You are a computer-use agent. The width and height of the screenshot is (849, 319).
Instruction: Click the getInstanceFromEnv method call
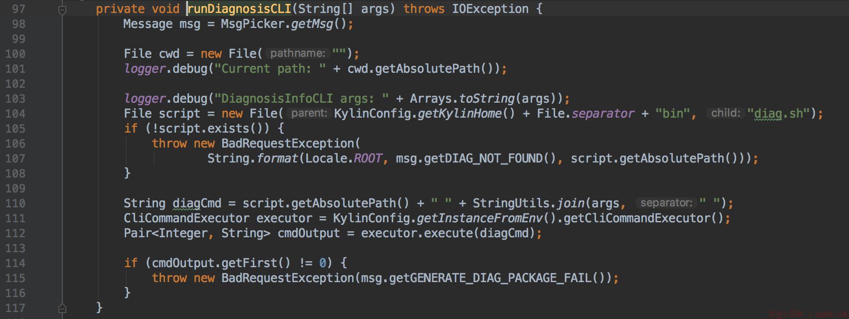tap(479, 218)
